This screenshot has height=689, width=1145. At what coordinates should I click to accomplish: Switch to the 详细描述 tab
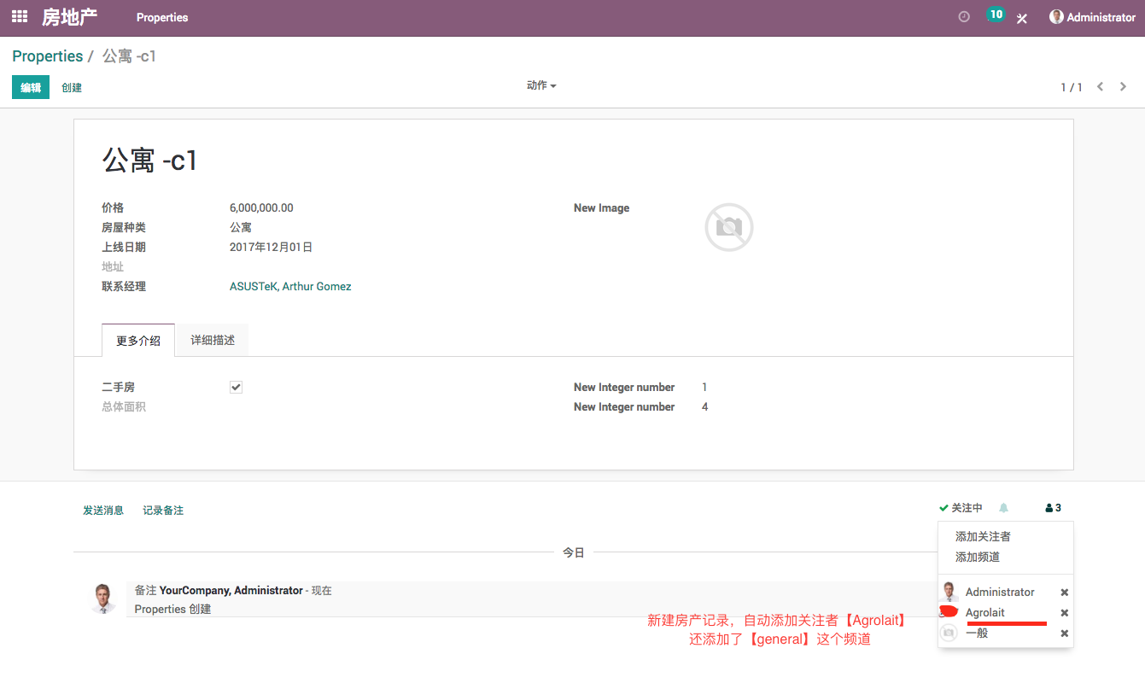point(213,341)
